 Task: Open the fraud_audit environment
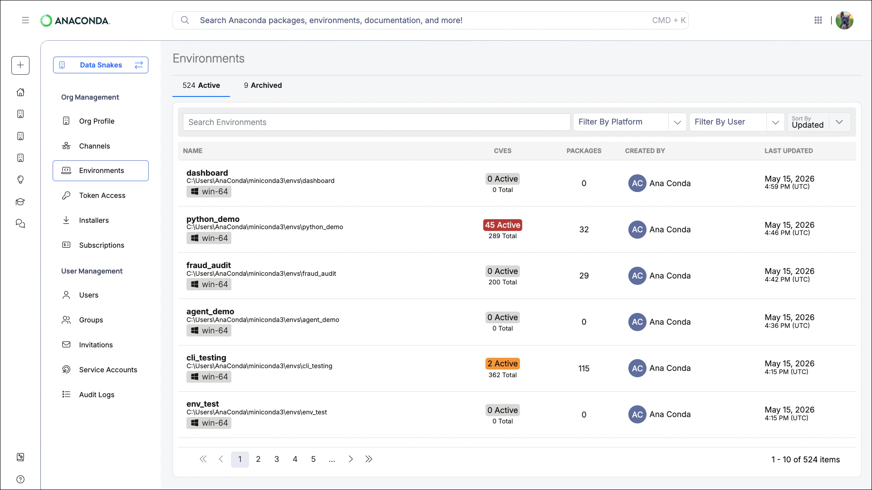(208, 265)
